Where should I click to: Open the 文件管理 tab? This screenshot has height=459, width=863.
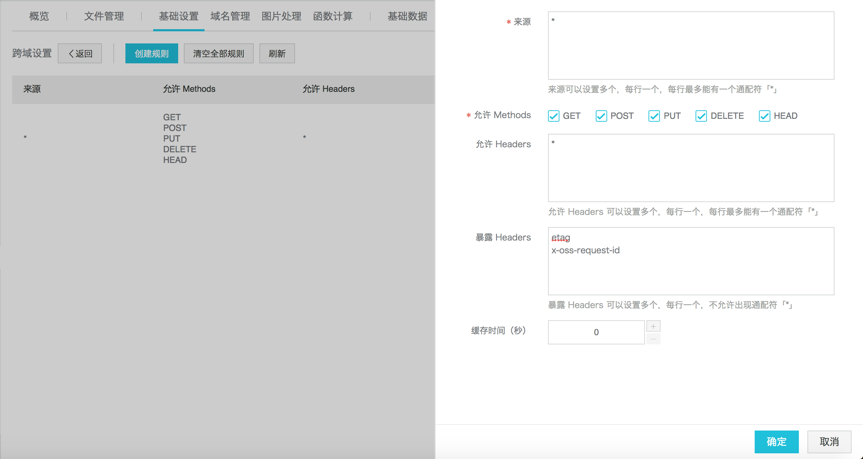click(x=104, y=16)
